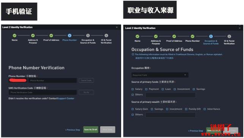Click the ID & Facial Verification label in the left window

point(106,41)
